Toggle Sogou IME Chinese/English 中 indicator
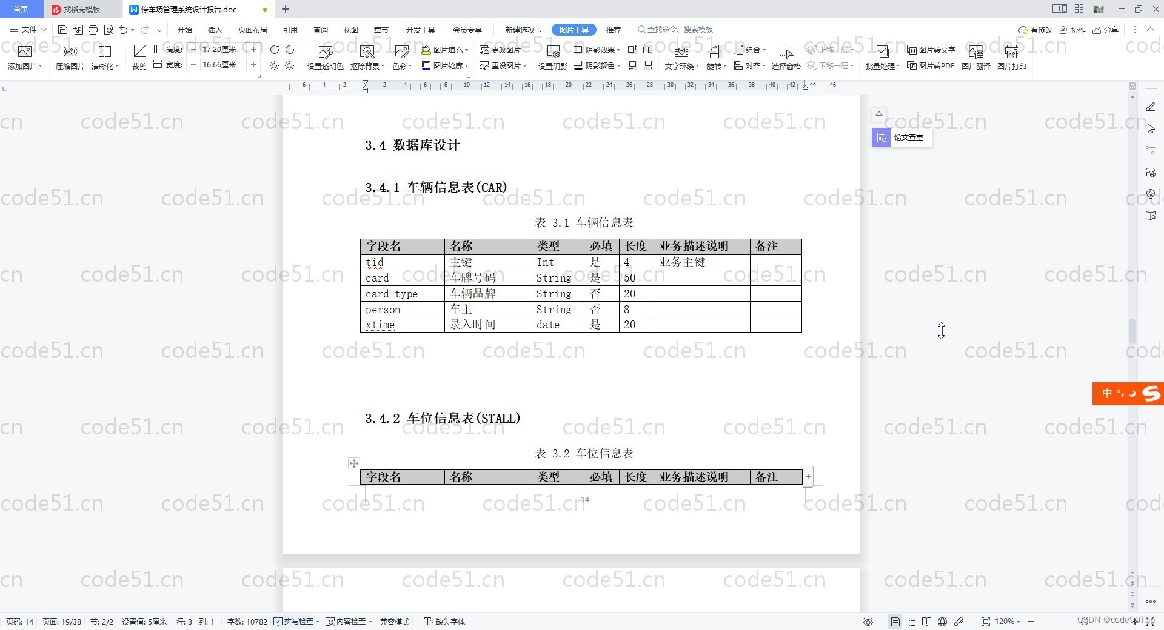Viewport: 1164px width, 630px height. [x=1108, y=393]
